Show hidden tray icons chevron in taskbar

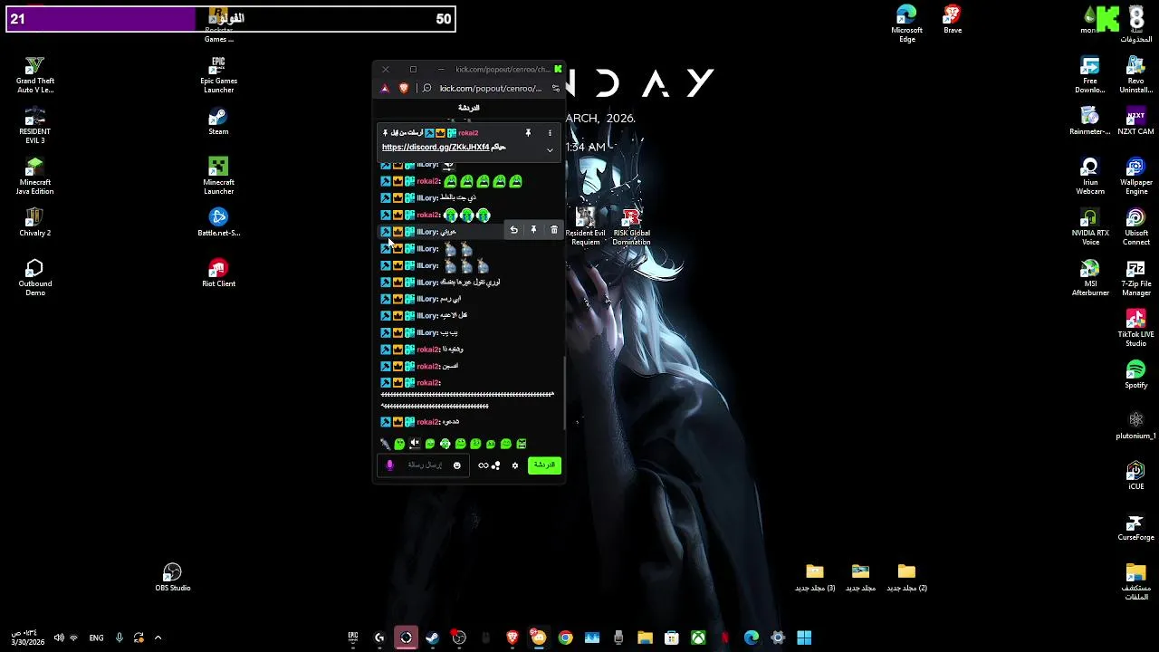(158, 638)
